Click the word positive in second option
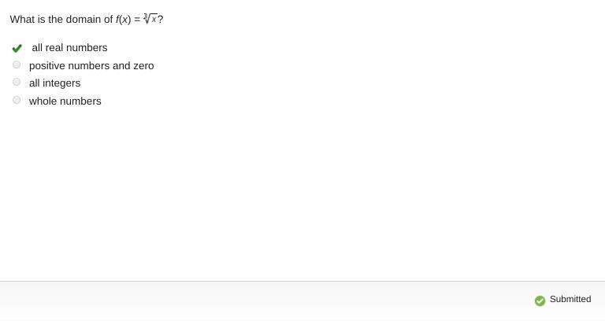 click(x=47, y=66)
